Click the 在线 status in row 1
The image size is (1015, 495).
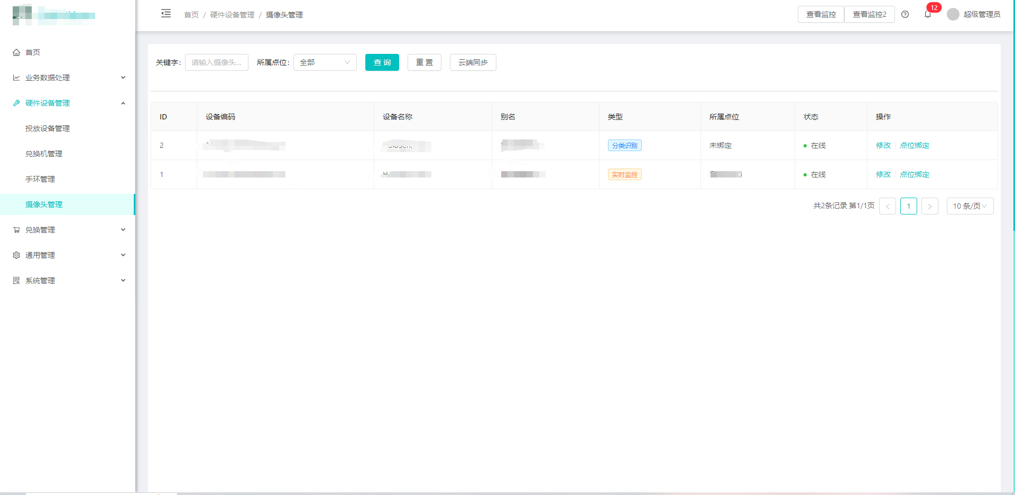[815, 174]
